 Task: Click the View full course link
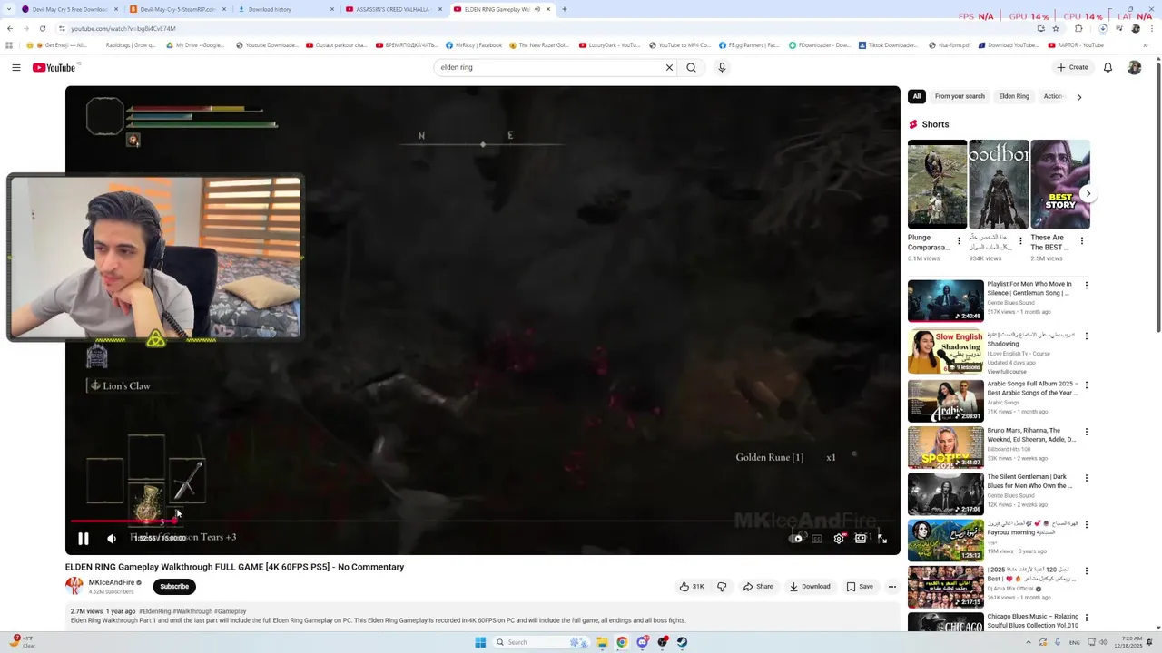coord(1006,372)
